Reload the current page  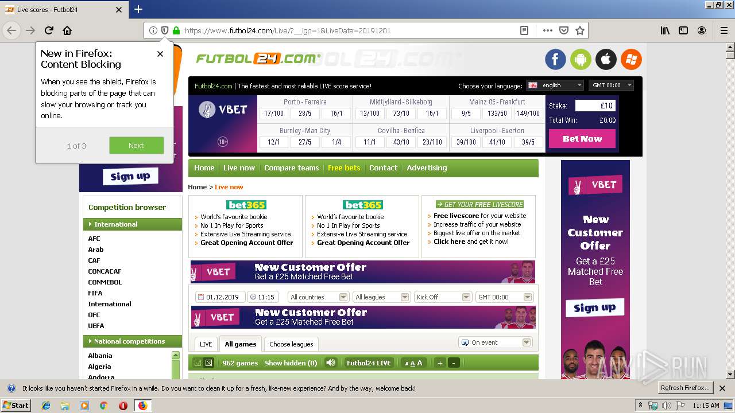[49, 30]
